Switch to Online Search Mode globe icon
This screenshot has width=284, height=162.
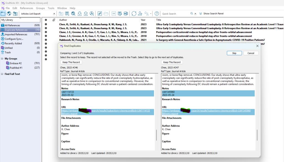9,14
